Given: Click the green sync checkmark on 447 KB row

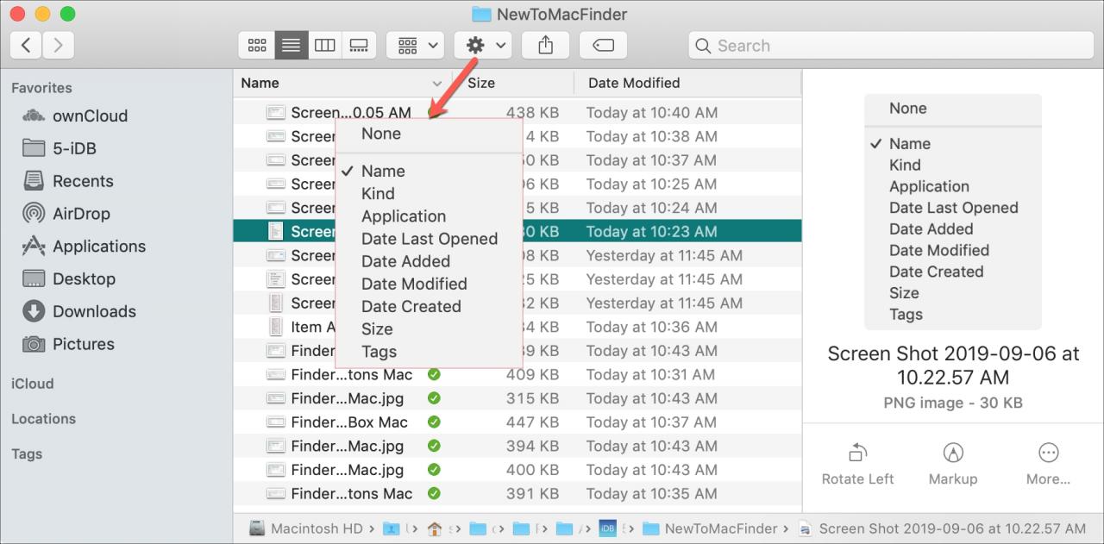Looking at the screenshot, I should (434, 422).
